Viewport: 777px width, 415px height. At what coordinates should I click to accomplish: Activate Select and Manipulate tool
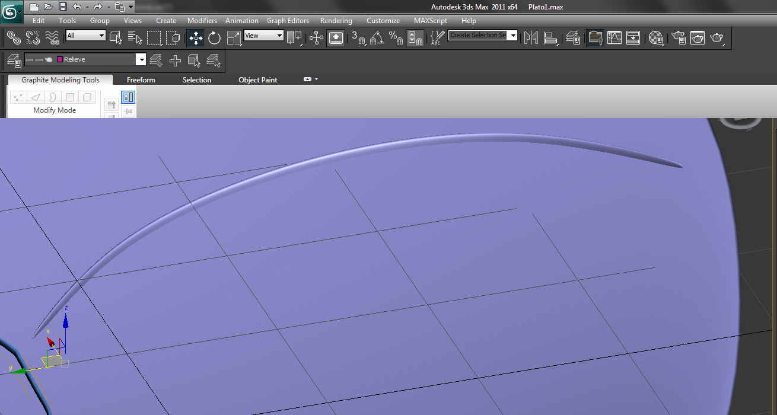click(x=316, y=38)
